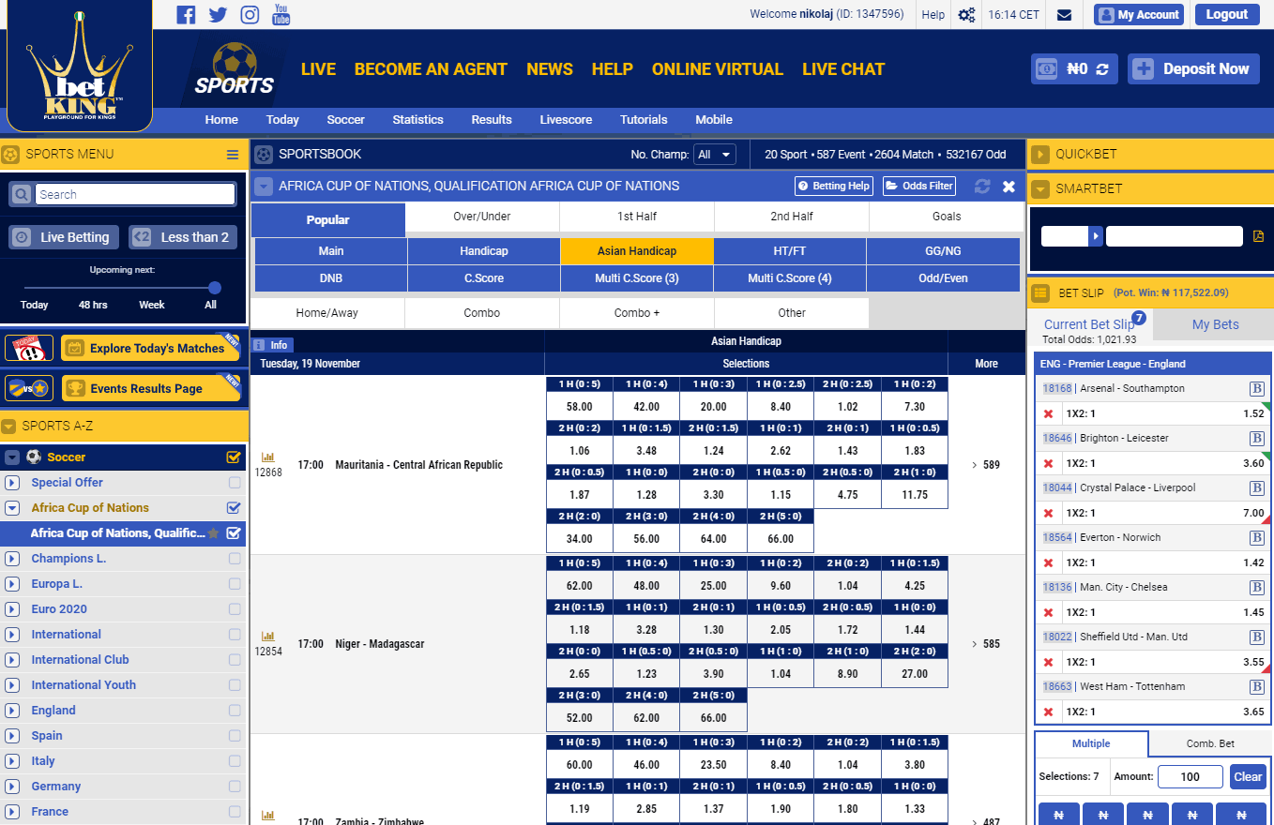Collapse the Sports A-Z section
This screenshot has width=1274, height=825.
[8, 427]
